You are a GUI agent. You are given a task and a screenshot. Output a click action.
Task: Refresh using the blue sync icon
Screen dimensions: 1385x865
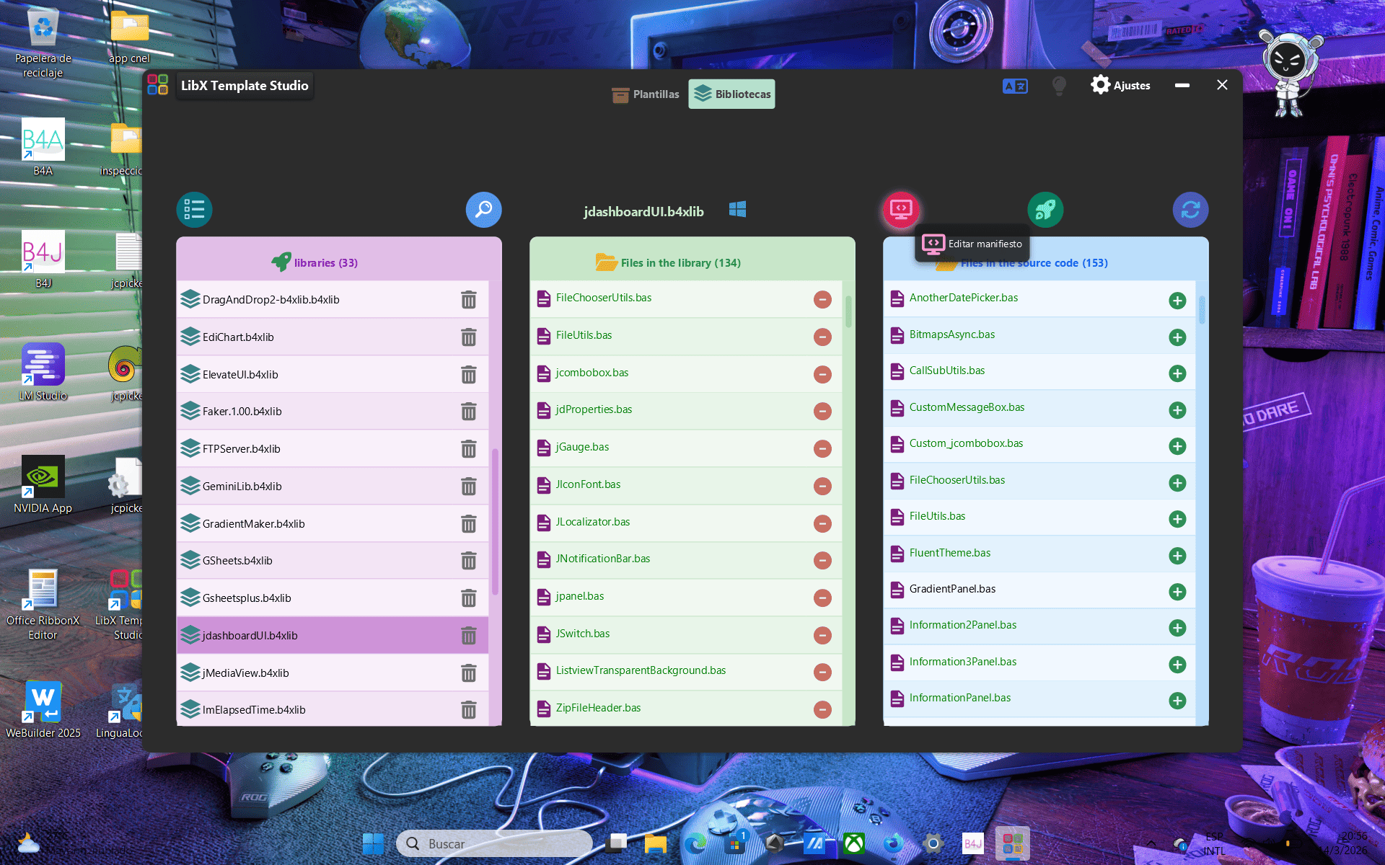1190,210
